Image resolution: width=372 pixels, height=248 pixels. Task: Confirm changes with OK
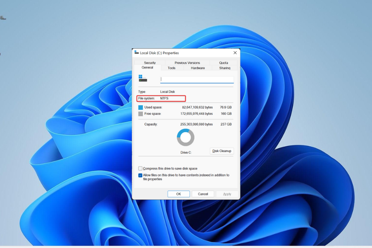[x=178, y=193]
